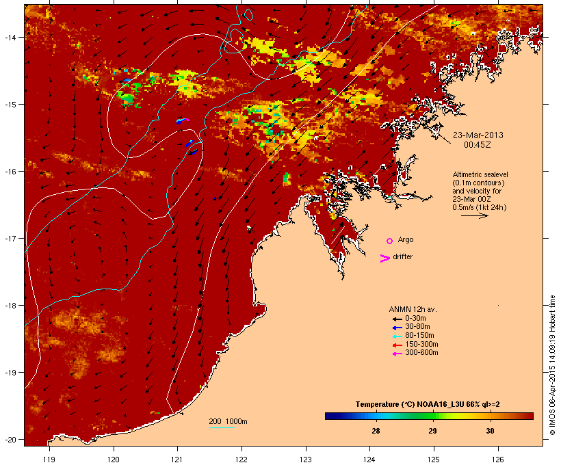The height and width of the screenshot is (465, 561).
Task: Click the latitude axis label -19
Action: pyautogui.click(x=10, y=373)
